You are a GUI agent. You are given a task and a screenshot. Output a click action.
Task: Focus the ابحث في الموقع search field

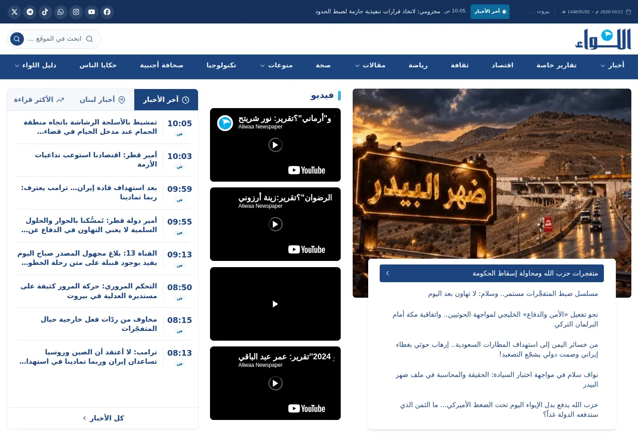coord(55,39)
